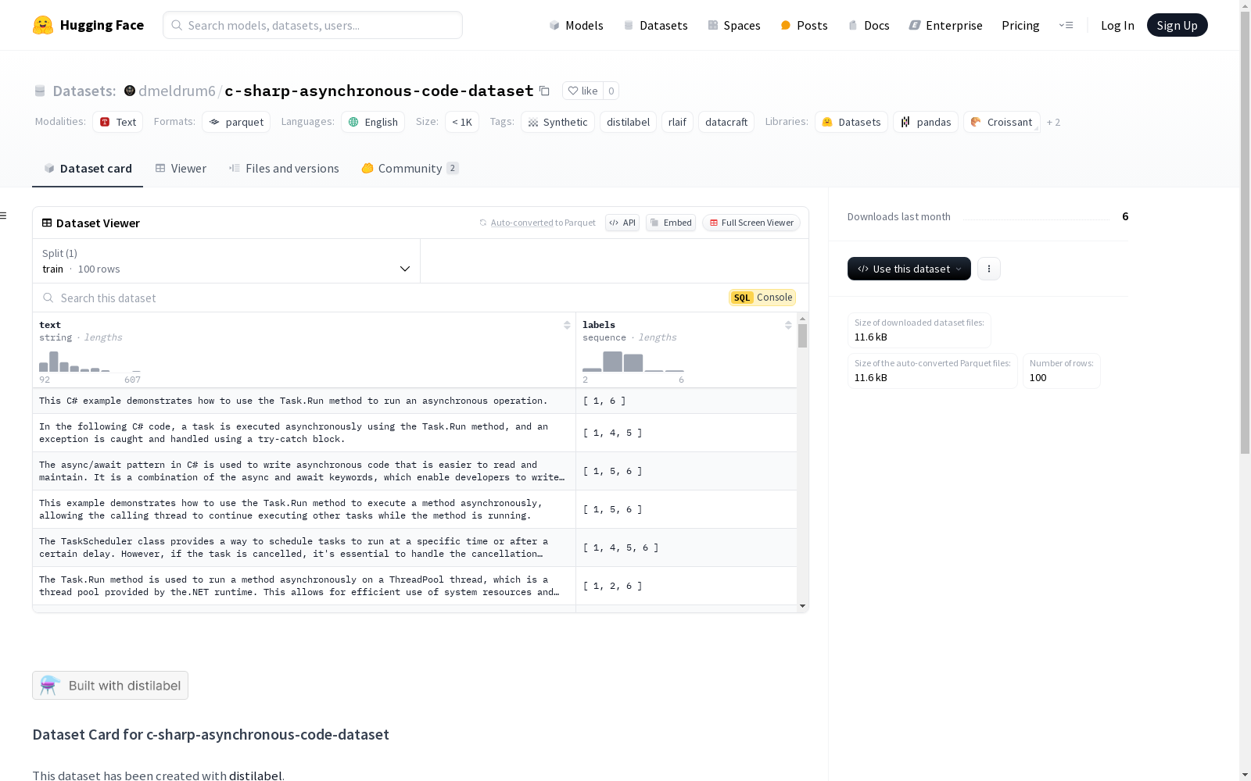Image resolution: width=1251 pixels, height=781 pixels.
Task: Click the Datasets library tag
Action: (851, 122)
